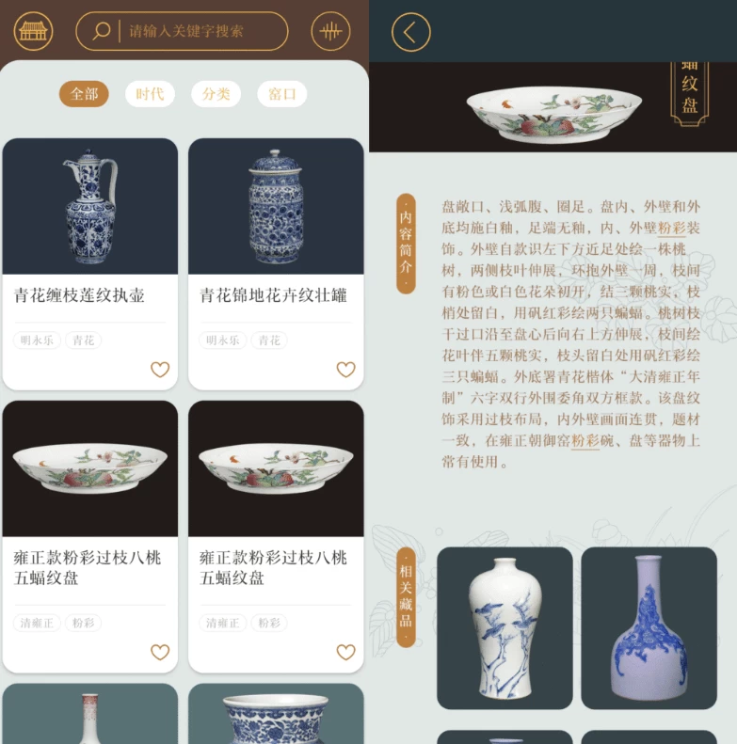
Task: Like the first 雍正款粉彩过枝八桃五蝠纹盘 card heart
Action: click(160, 652)
